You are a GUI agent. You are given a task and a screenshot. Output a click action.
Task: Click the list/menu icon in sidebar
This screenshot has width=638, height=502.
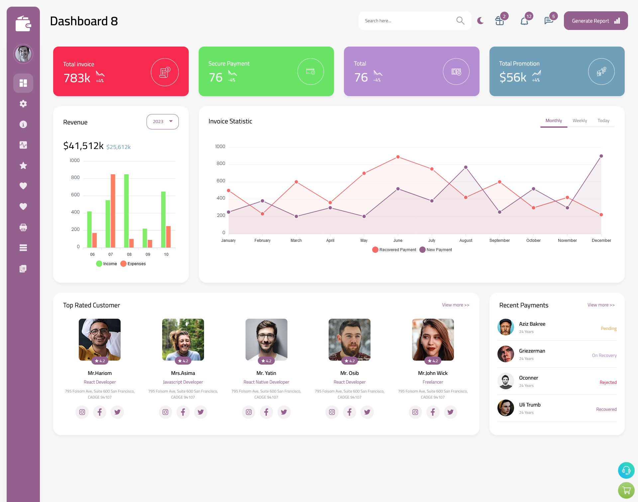pyautogui.click(x=23, y=248)
